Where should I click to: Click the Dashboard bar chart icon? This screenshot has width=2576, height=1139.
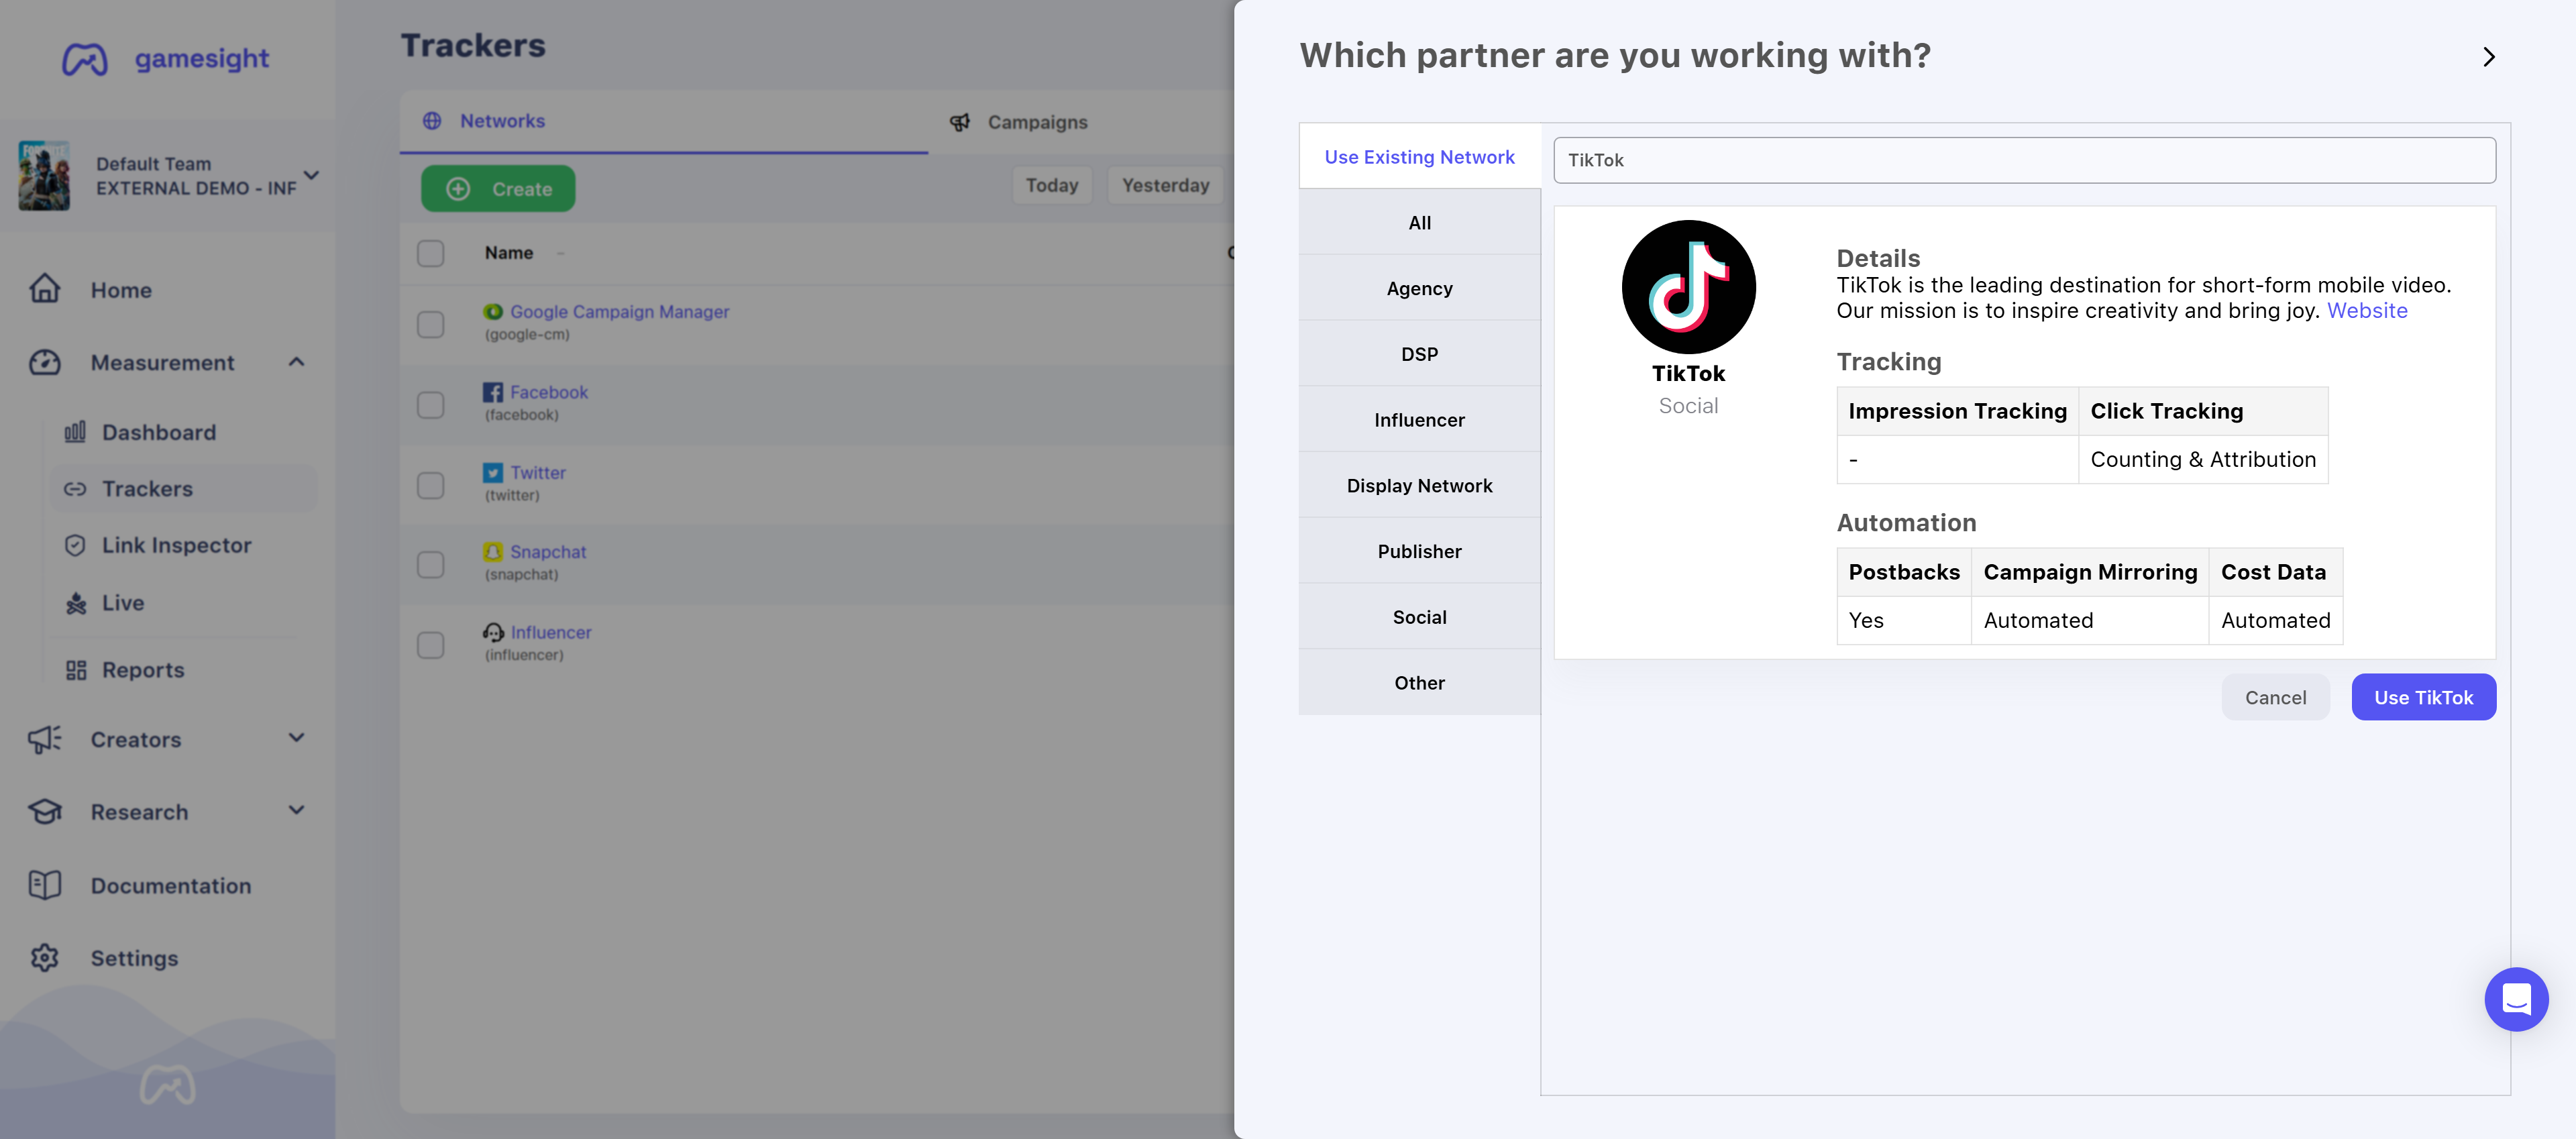pos(75,432)
